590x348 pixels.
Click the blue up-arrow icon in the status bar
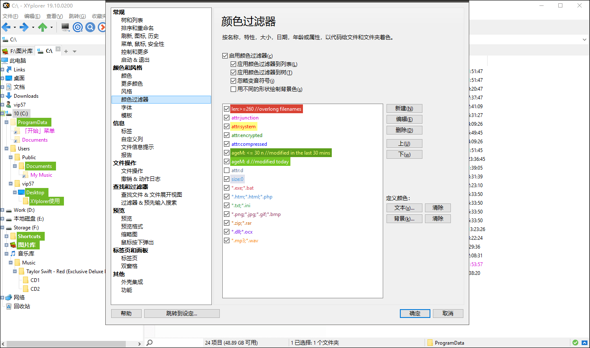[584, 343]
